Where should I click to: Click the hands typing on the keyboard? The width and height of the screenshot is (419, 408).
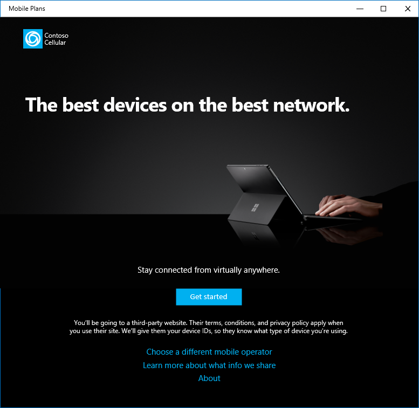[x=348, y=206]
